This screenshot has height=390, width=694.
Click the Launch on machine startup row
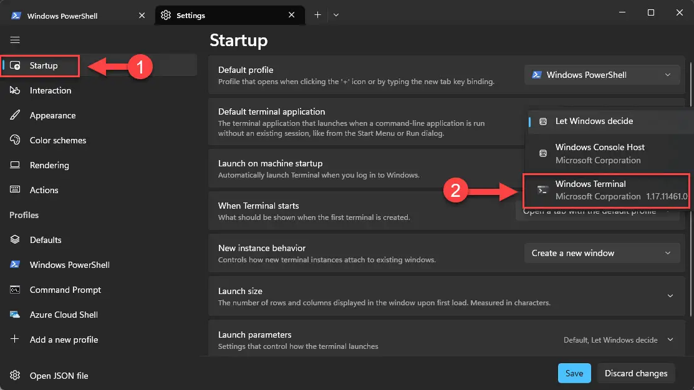click(x=365, y=168)
